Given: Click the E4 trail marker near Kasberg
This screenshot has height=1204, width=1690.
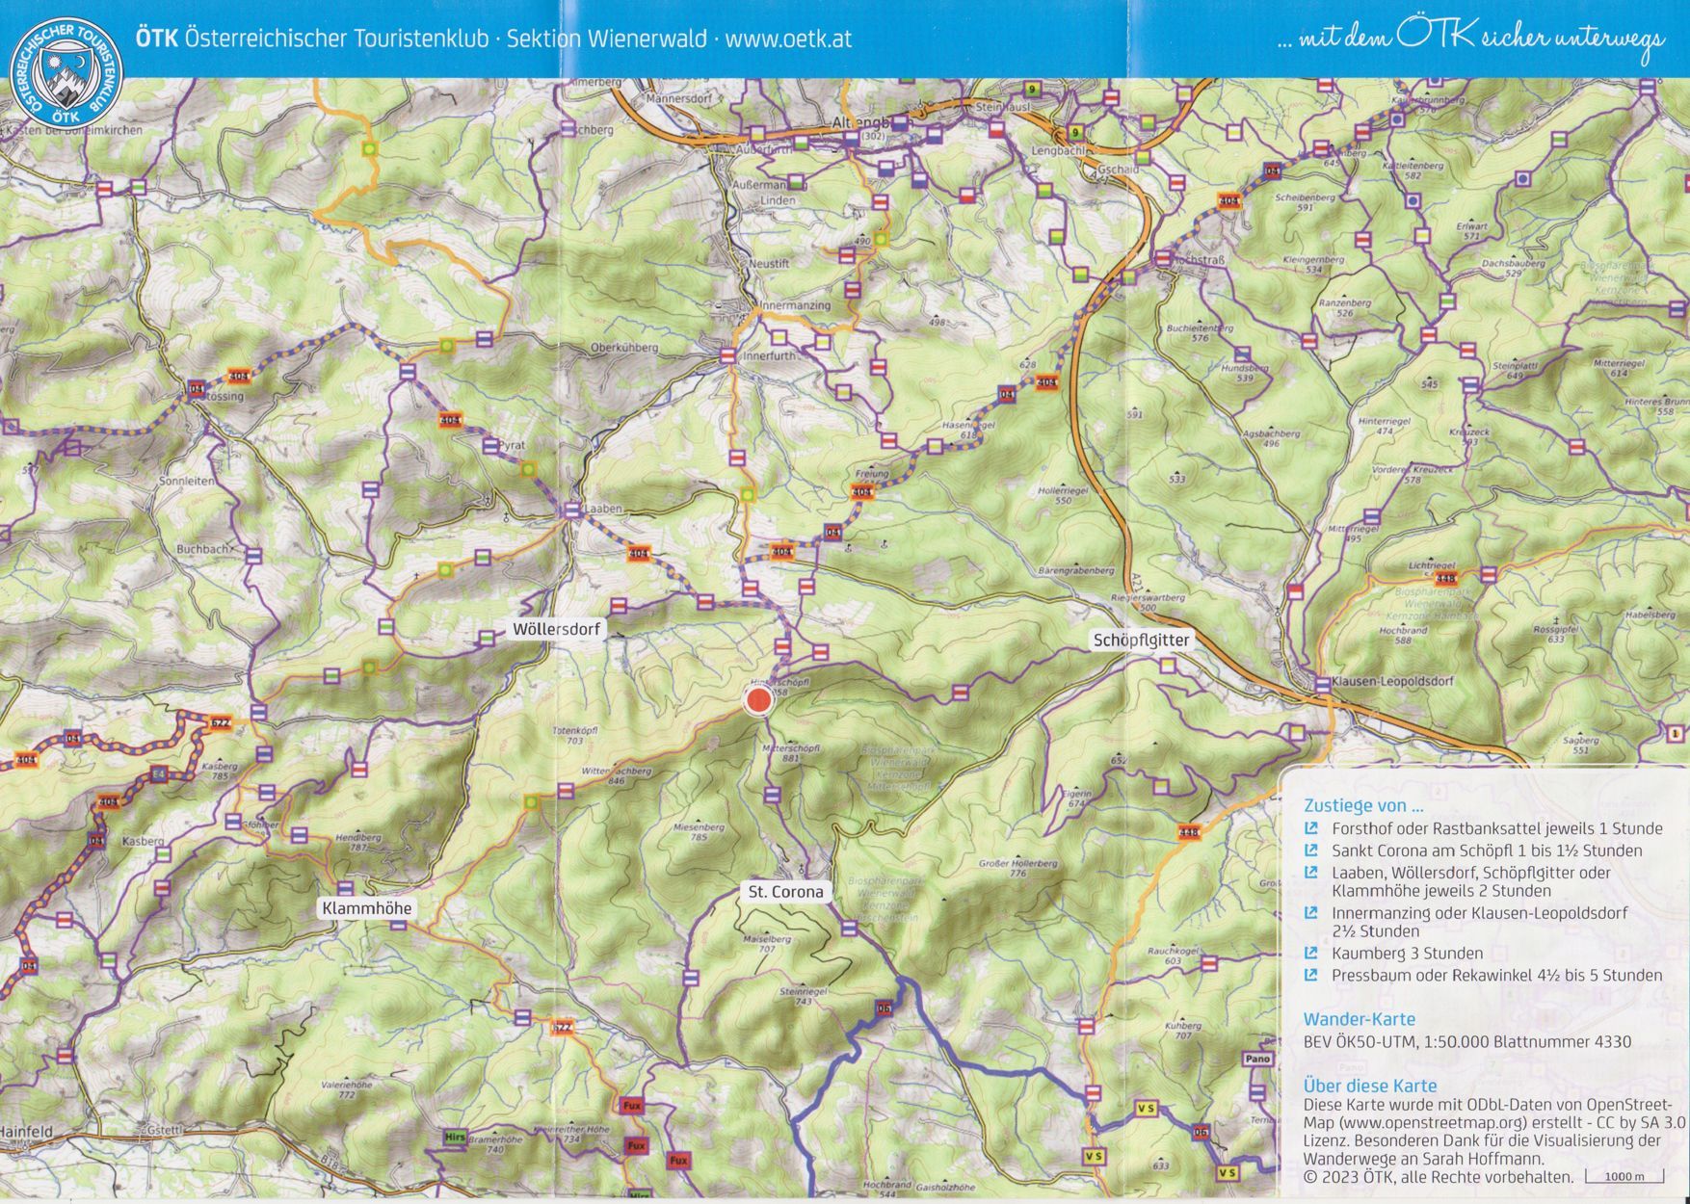Looking at the screenshot, I should 159,774.
